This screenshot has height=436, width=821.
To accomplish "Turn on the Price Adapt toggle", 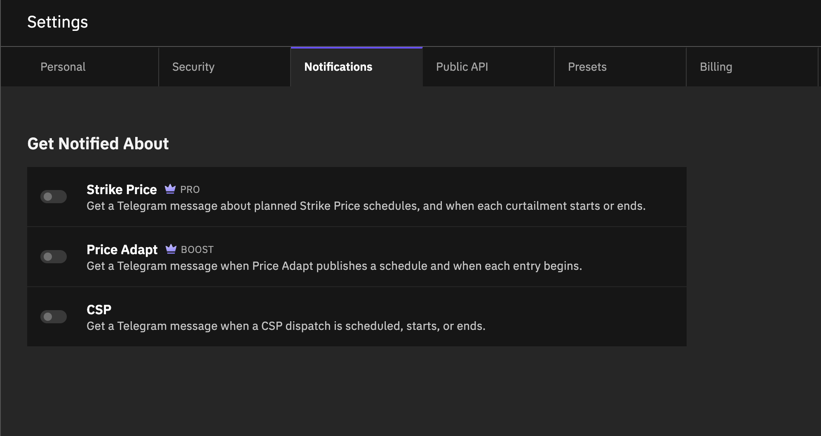I will point(54,257).
